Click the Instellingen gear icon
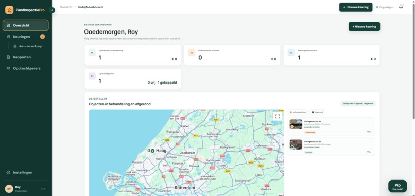Image resolution: width=415 pixels, height=196 pixels. 8,172
